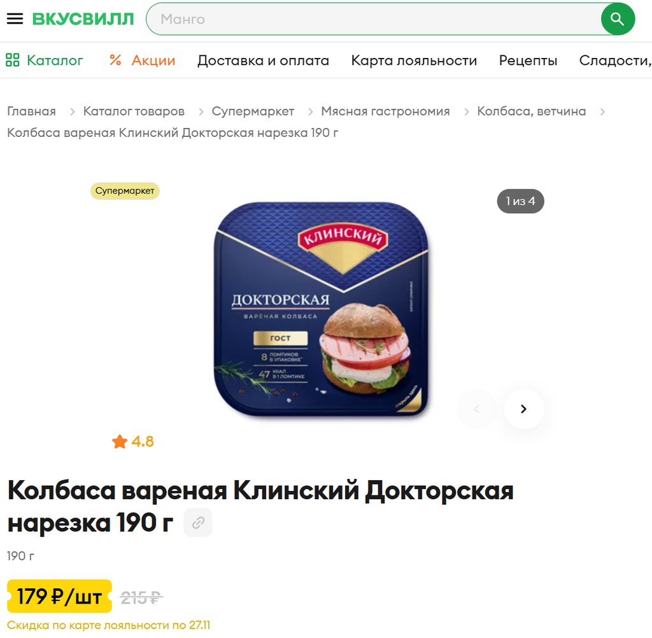Open Мясная гастрономия breadcrumb
The height and width of the screenshot is (638, 652).
(385, 111)
